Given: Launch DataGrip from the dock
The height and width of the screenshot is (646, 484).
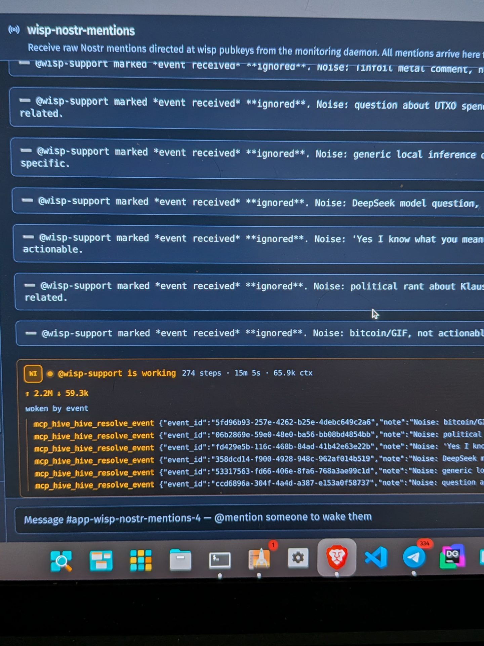Looking at the screenshot, I should (x=452, y=557).
